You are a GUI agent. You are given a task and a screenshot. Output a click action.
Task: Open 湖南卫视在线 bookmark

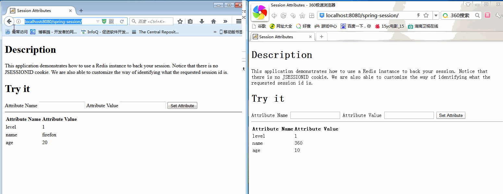coord(423,26)
